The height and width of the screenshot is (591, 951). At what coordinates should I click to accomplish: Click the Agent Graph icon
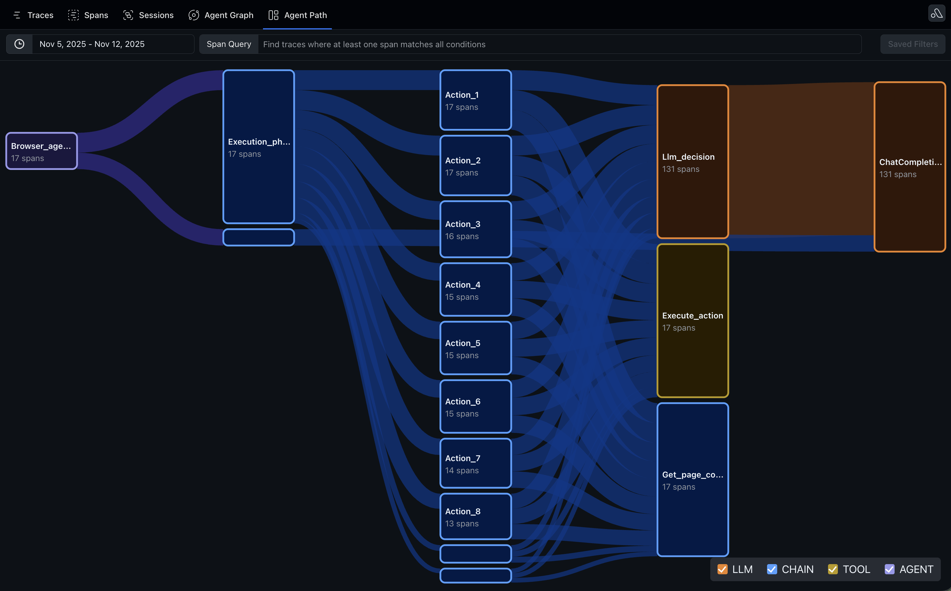point(194,15)
